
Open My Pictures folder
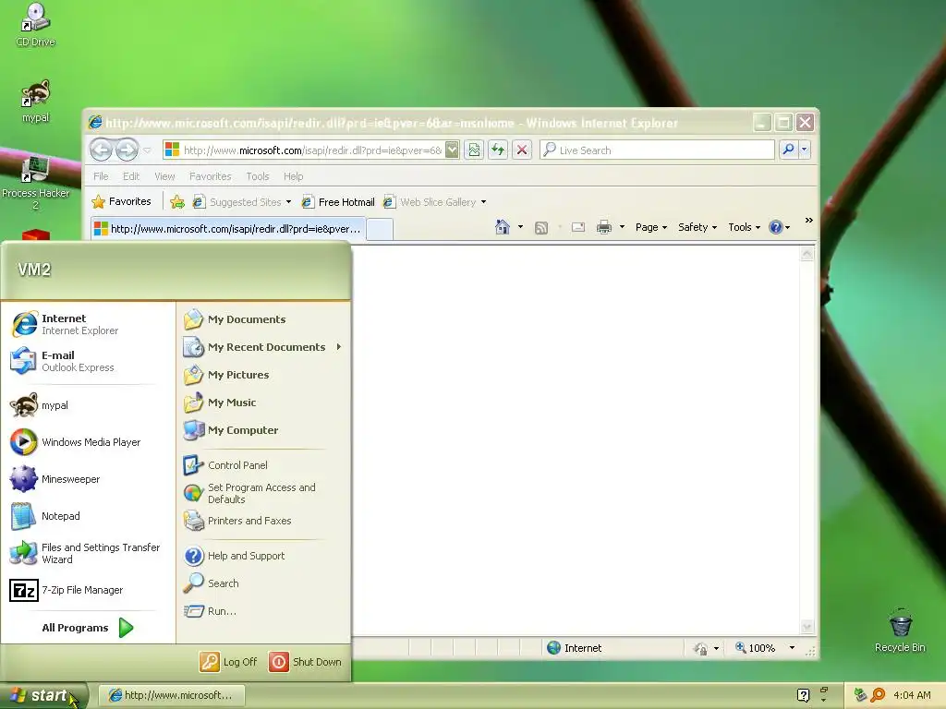263,375
